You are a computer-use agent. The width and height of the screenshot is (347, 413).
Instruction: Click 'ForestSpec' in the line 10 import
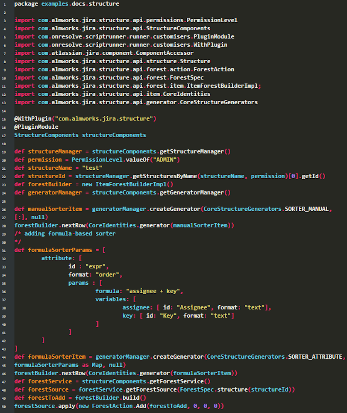click(187, 78)
